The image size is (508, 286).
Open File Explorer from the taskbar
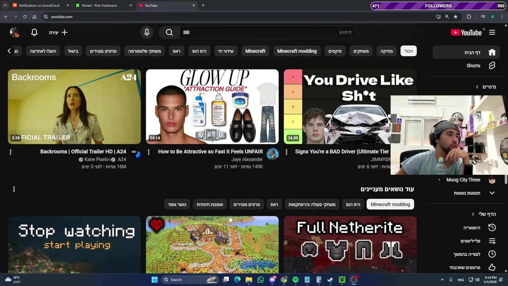point(249,280)
